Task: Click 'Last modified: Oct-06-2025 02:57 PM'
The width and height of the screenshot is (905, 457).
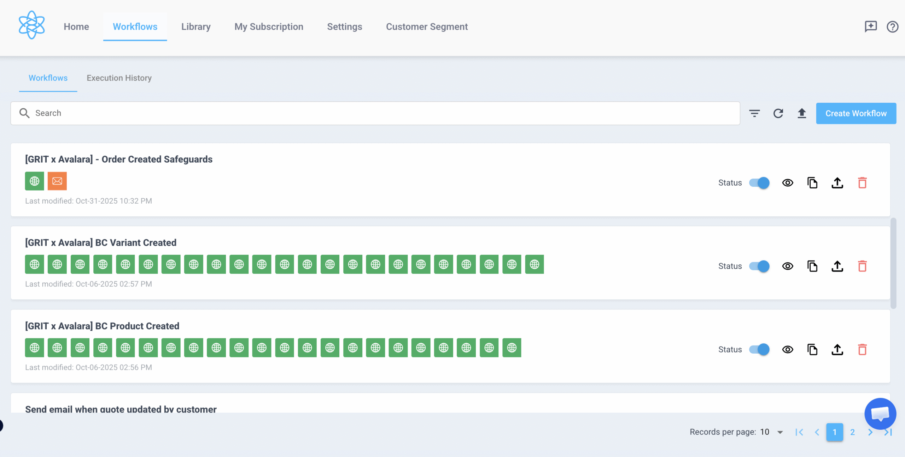Action: point(88,284)
